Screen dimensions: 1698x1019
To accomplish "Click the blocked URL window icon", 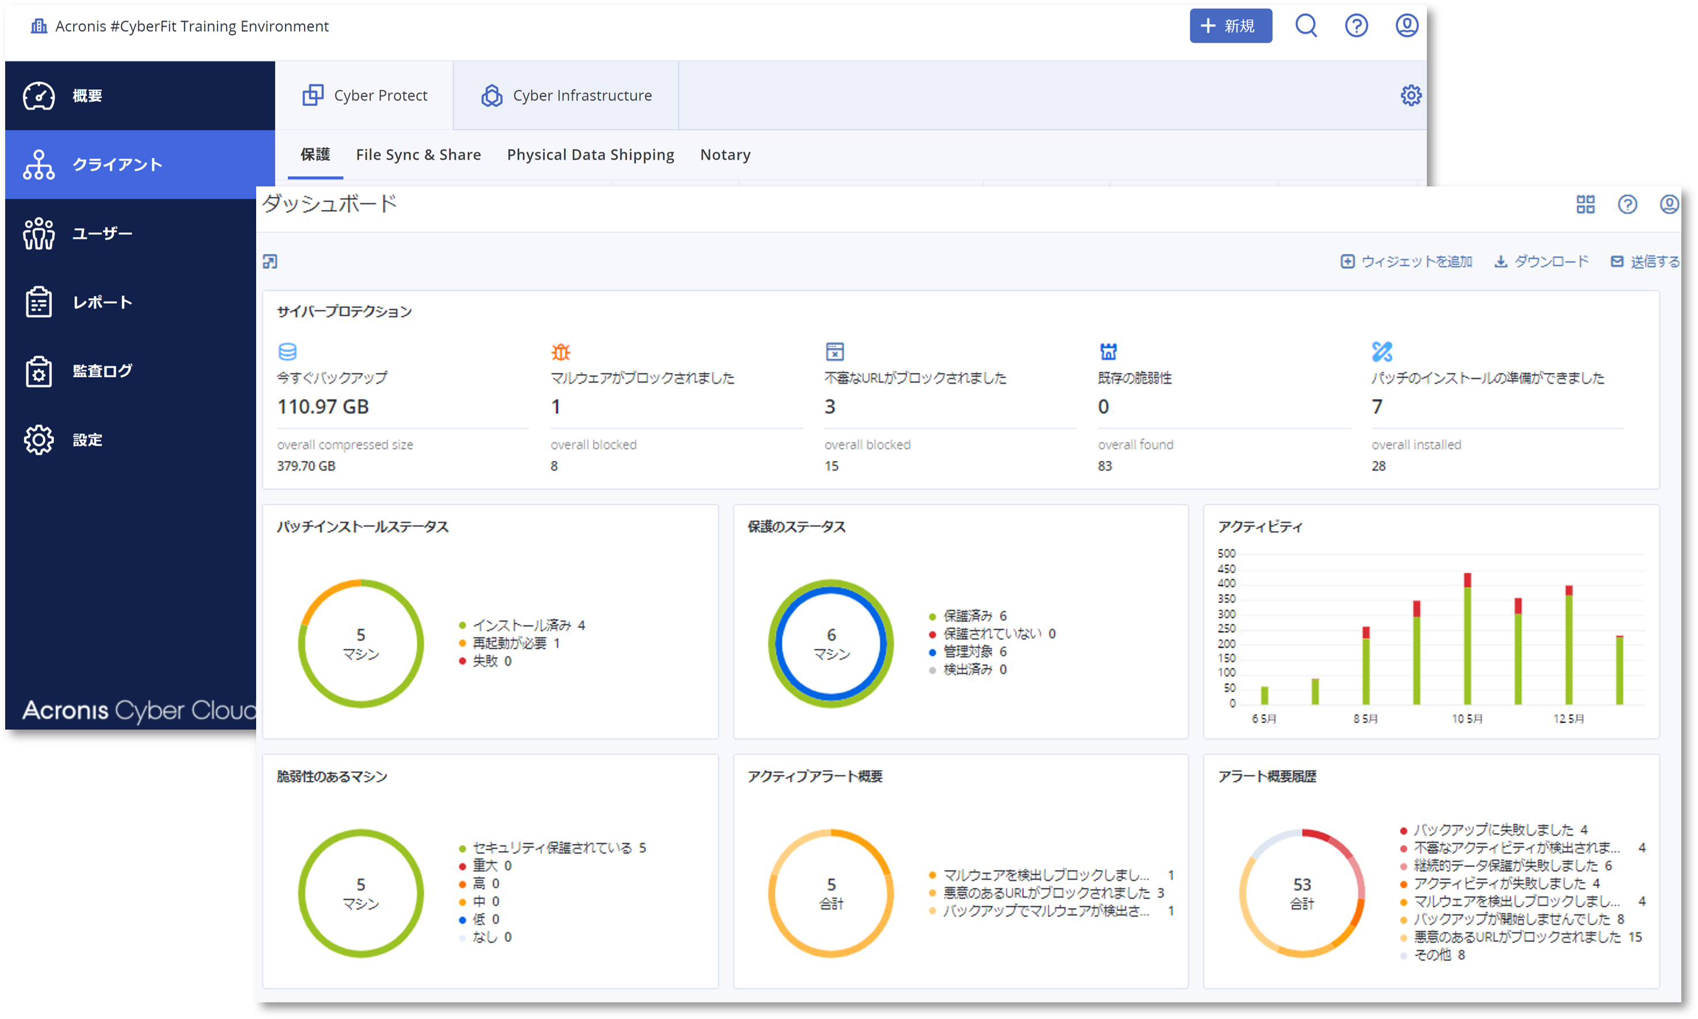I will (835, 352).
